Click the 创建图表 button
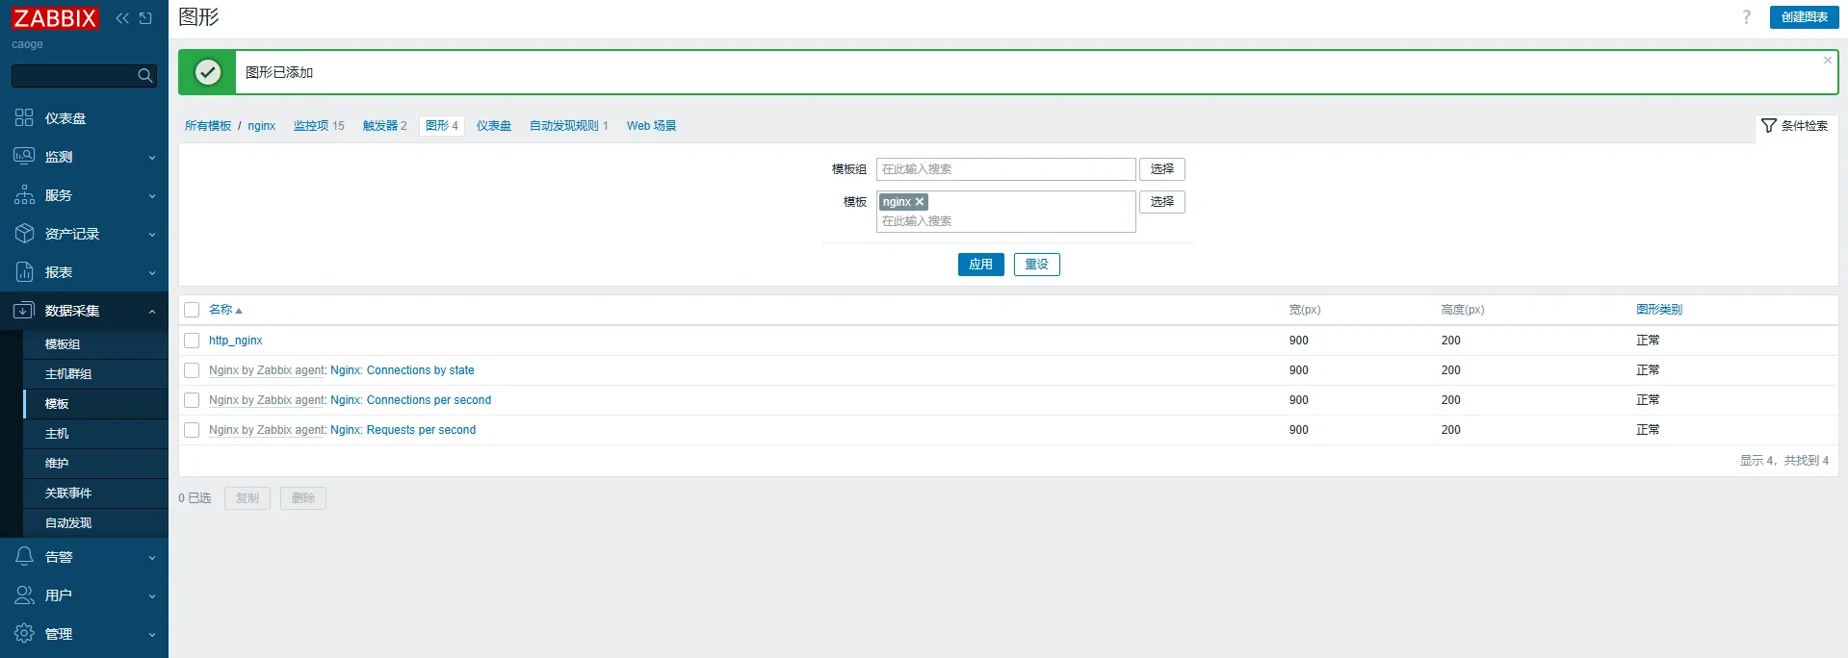Screen dimensions: 1848x658 [1804, 17]
